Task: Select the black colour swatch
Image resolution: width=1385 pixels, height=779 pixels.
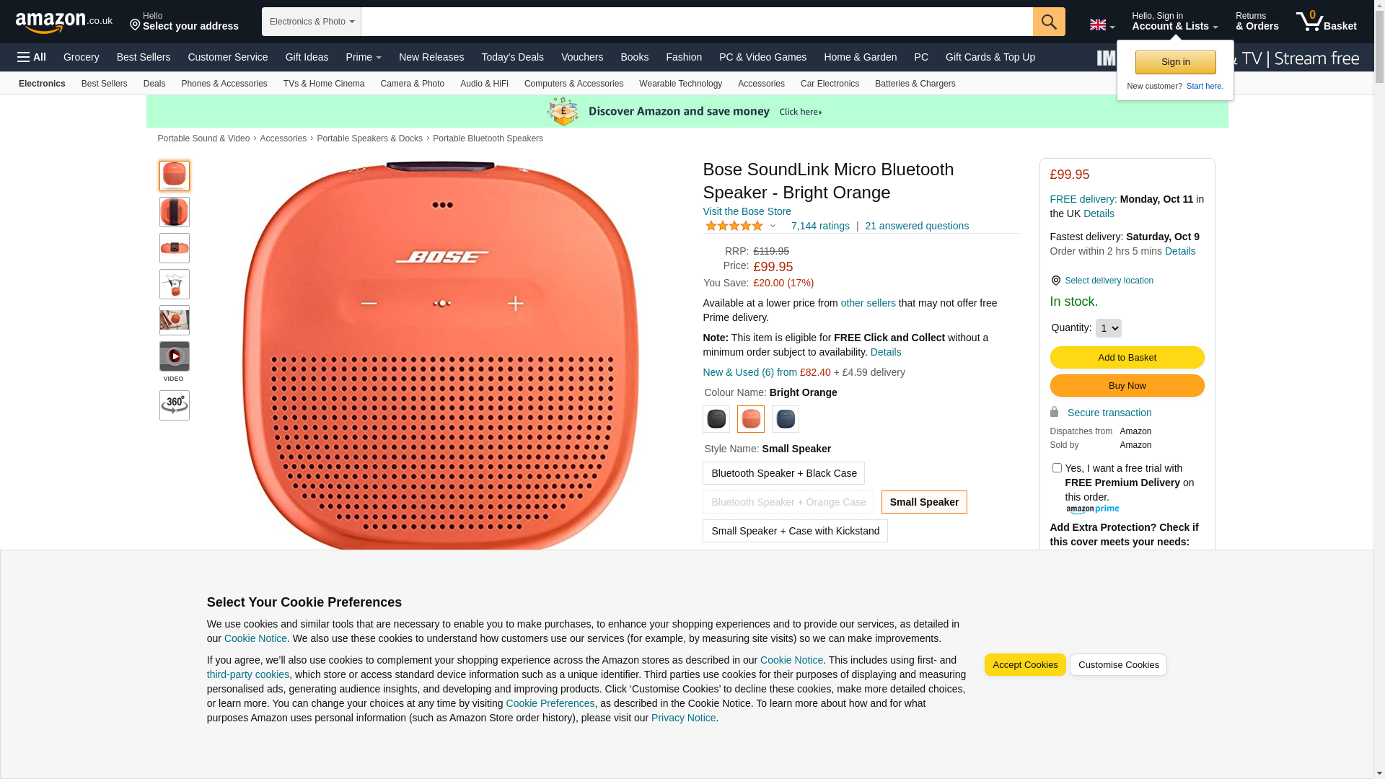Action: [x=716, y=419]
